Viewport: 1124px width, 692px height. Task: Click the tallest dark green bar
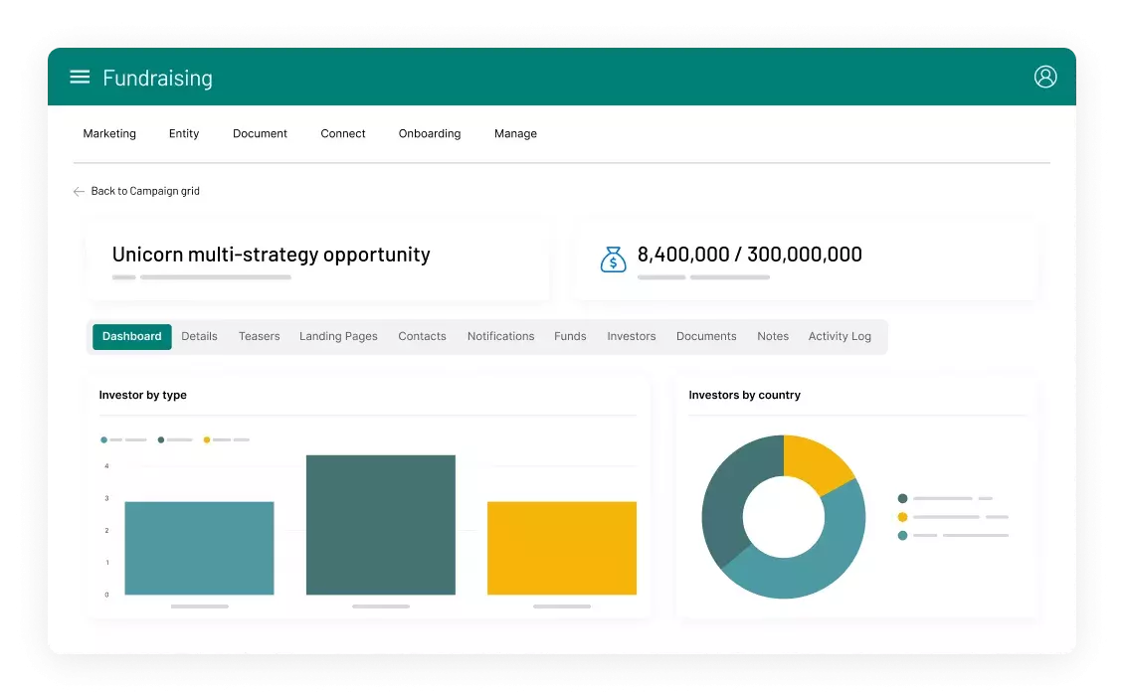point(380,525)
